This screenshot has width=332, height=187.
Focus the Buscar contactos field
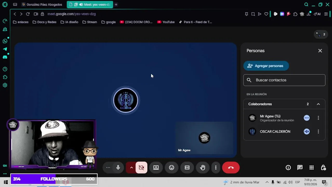point(284,80)
